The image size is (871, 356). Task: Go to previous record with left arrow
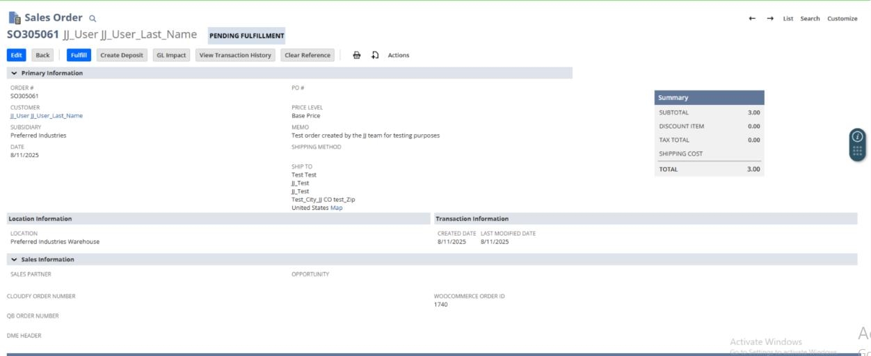[752, 18]
